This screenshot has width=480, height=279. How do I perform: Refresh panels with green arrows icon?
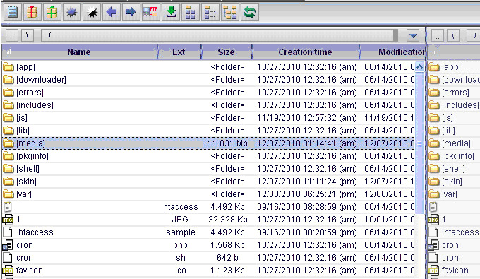[x=250, y=12]
